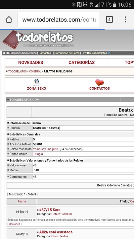Screen dimensions: 134x239
Task: Select the Media value 7.48
Action: click(x=36, y=170)
